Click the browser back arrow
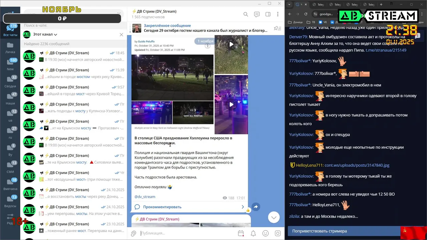427x240 pixels. click(x=290, y=14)
